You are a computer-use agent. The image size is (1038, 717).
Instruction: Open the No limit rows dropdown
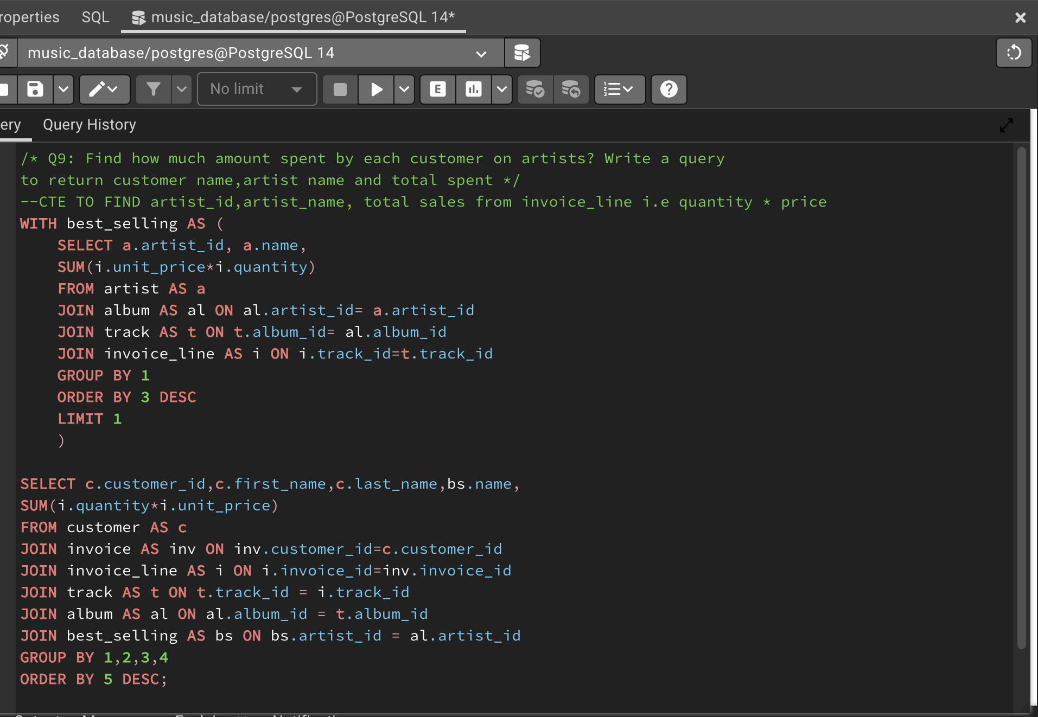257,89
